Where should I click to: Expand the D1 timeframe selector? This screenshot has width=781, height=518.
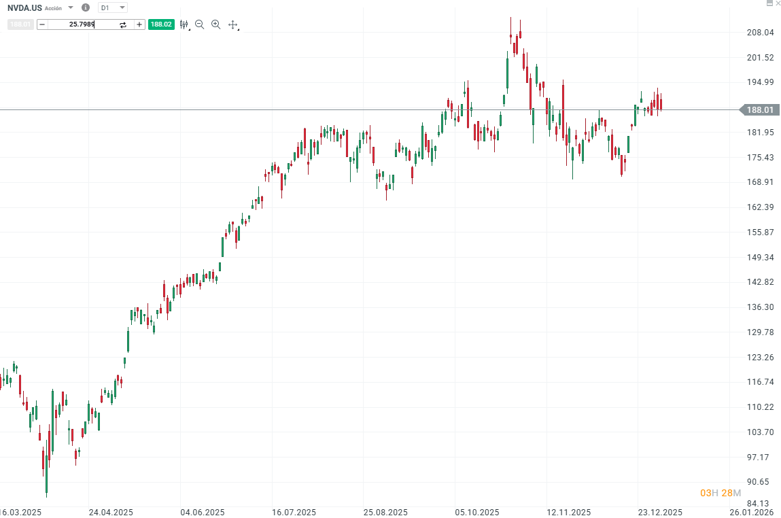click(x=113, y=7)
